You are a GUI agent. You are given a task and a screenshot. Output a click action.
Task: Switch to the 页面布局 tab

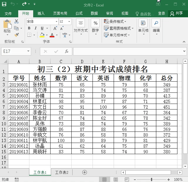(60, 14)
